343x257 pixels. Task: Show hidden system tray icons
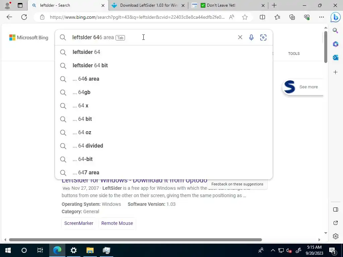pos(273,250)
